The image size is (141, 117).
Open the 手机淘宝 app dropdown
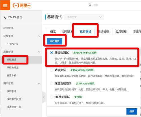point(84,17)
